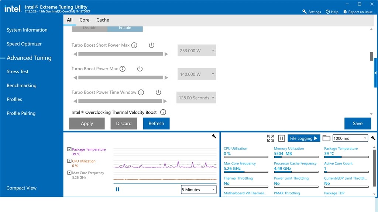
Task: Decrease Turbo Boost Power Time Window arrow
Action: (x=75, y=101)
